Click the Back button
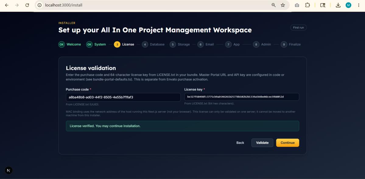Image resolution: width=365 pixels, height=179 pixels. pos(240,143)
